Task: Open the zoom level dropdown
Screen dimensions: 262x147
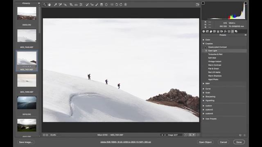Action: 59,135
